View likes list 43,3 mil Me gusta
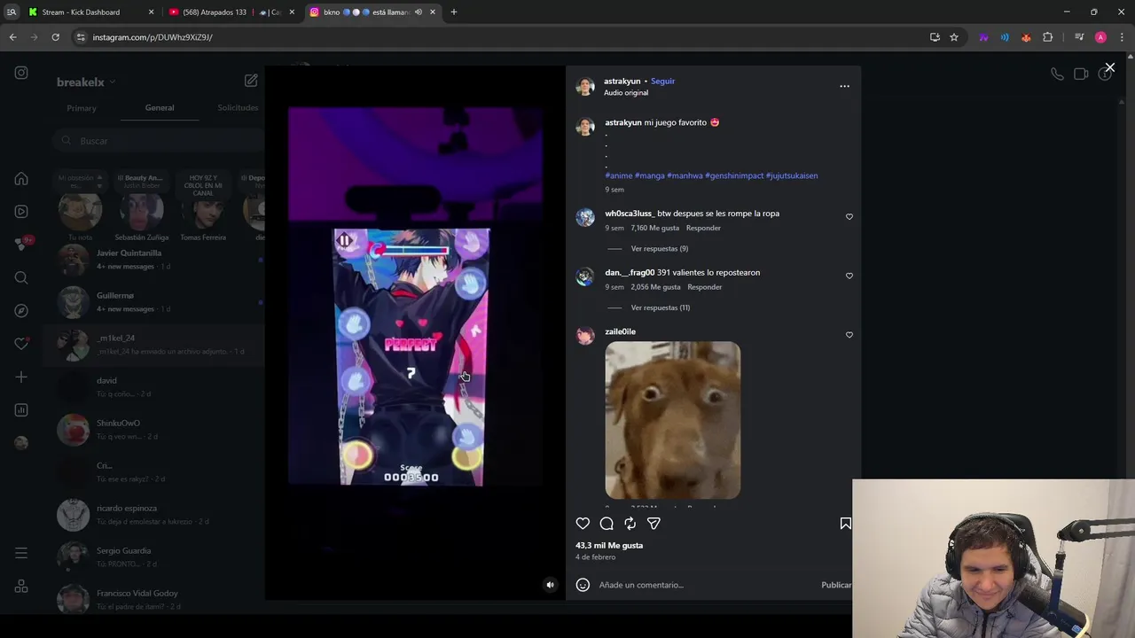This screenshot has width=1135, height=638. pyautogui.click(x=609, y=546)
